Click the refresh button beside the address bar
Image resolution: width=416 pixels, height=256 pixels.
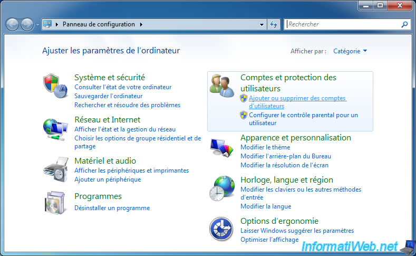coord(274,24)
